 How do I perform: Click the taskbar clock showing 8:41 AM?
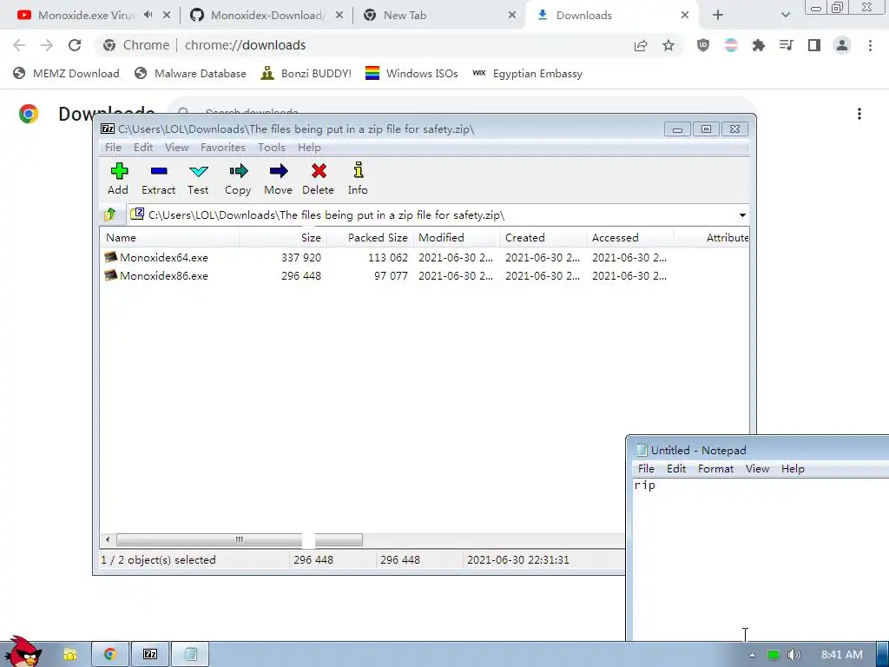click(x=841, y=655)
